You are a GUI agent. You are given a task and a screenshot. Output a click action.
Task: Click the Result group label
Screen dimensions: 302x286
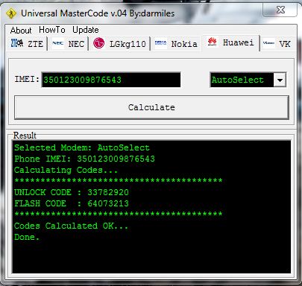[25, 136]
